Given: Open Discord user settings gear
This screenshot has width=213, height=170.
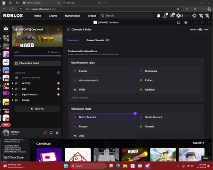Looking at the screenshot, I should [57, 133].
